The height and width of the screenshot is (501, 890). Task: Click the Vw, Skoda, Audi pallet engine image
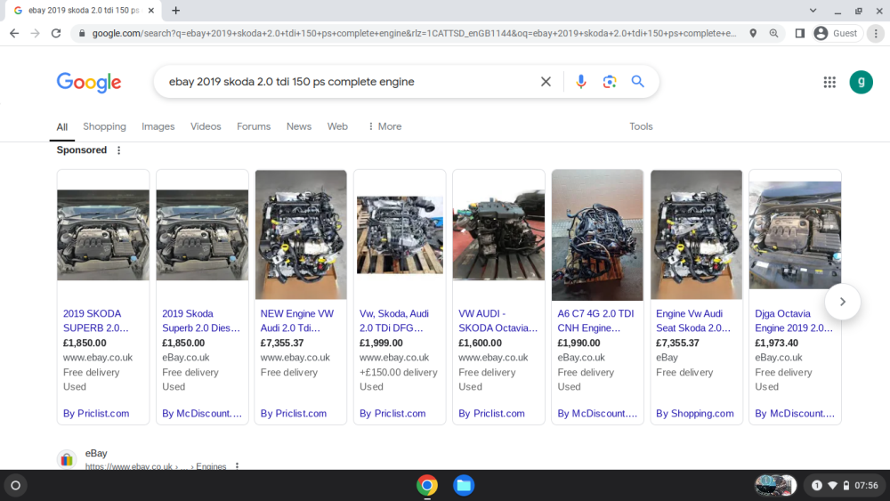pyautogui.click(x=400, y=235)
